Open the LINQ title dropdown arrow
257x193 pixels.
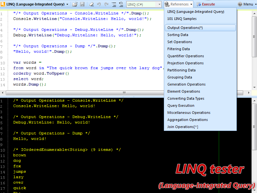click(x=67, y=5)
